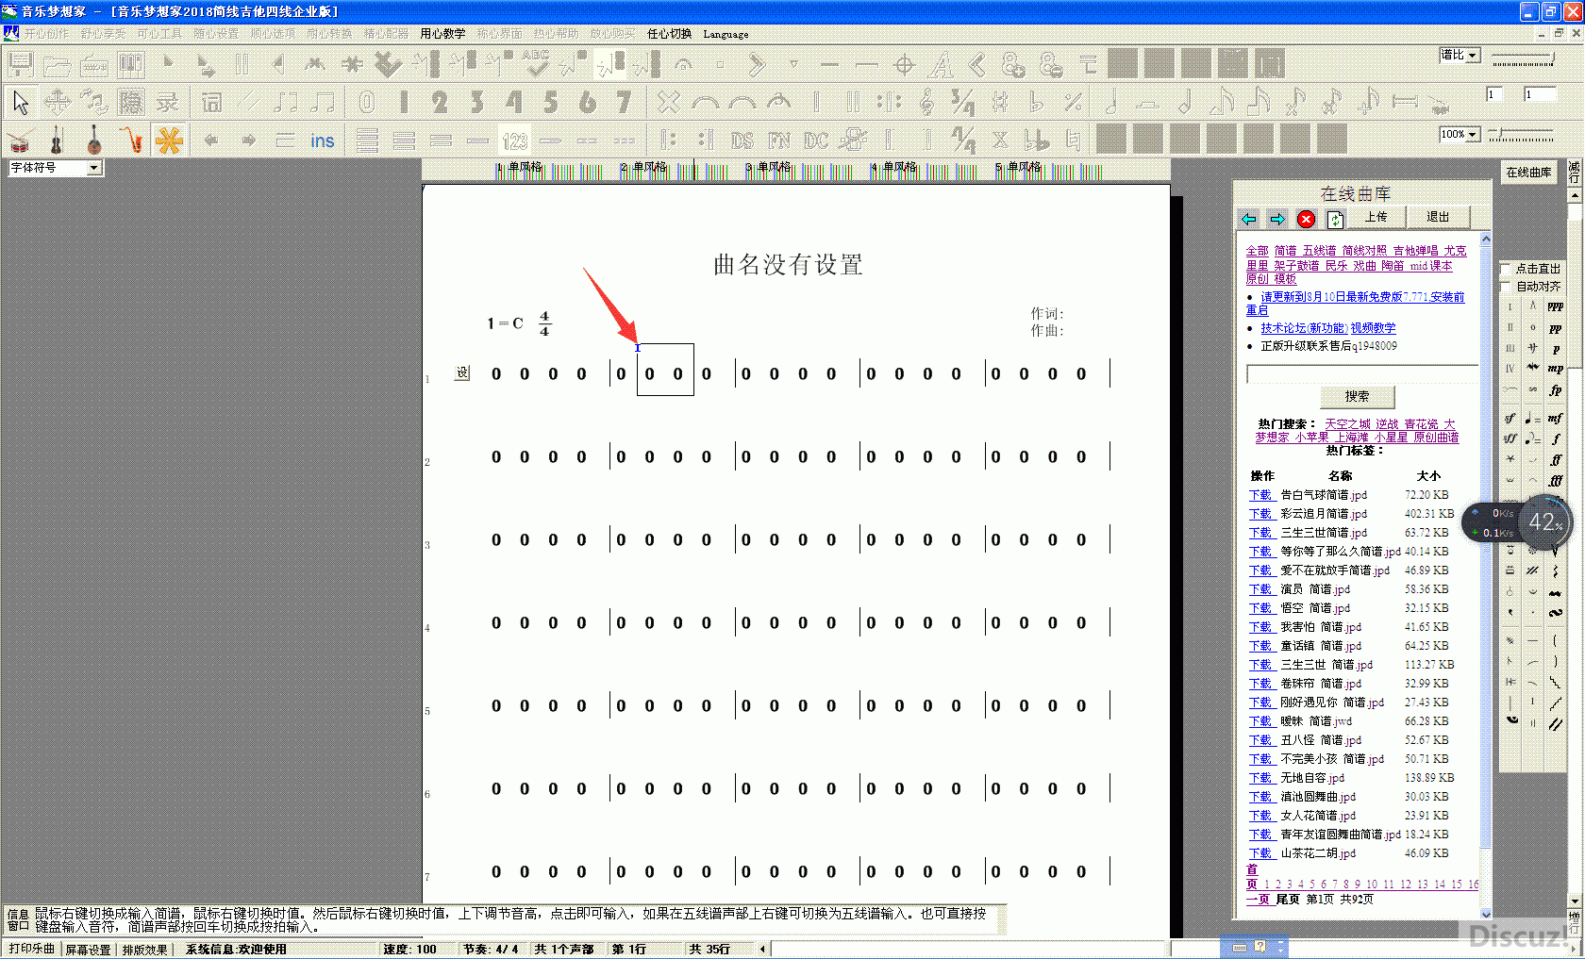Image resolution: width=1585 pixels, height=959 pixels.
Task: Open the piano keyboard icon
Action: [x=130, y=64]
